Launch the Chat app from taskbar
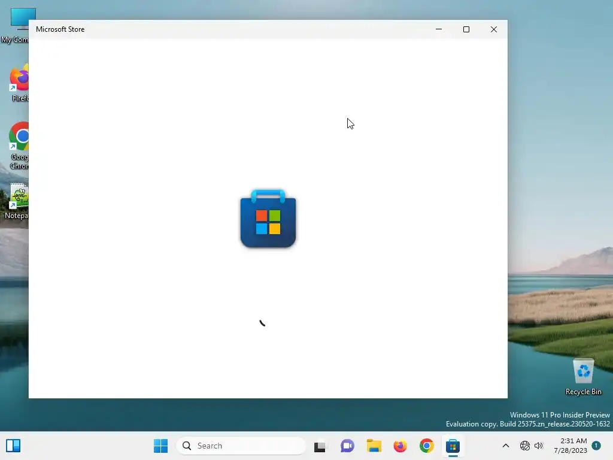The width and height of the screenshot is (613, 460). click(347, 446)
